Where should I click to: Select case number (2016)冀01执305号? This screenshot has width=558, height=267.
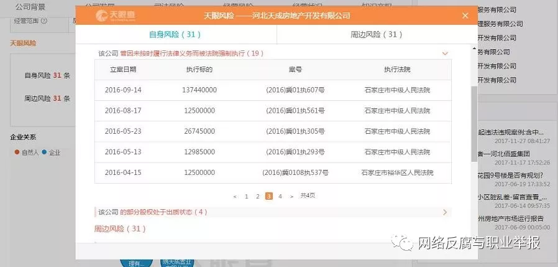tap(295, 131)
